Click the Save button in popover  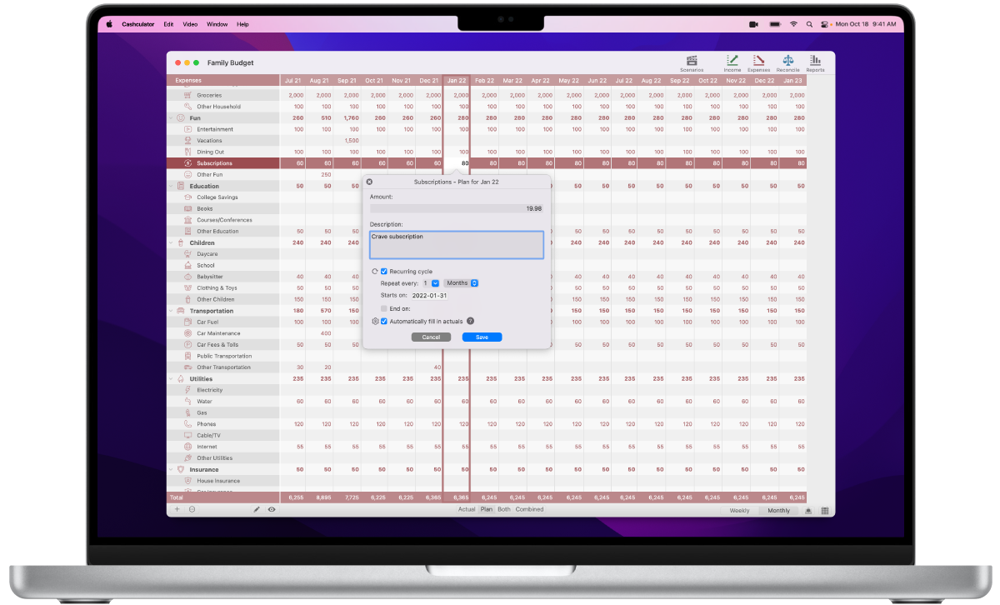tap(482, 337)
